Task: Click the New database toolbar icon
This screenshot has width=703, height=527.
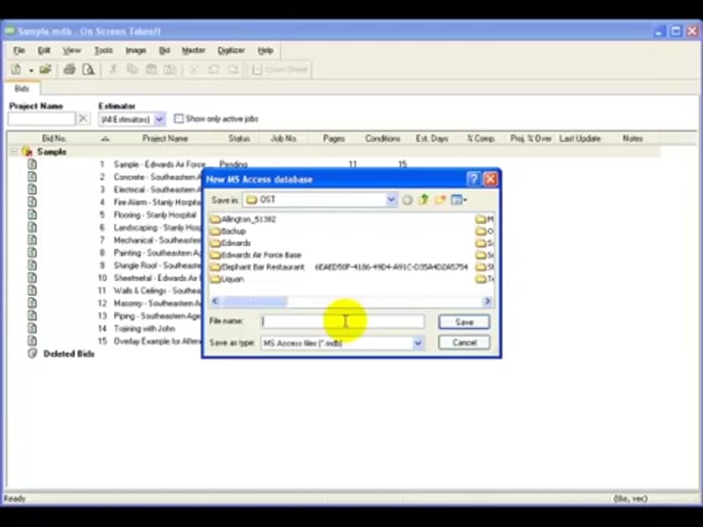Action: pyautogui.click(x=16, y=69)
